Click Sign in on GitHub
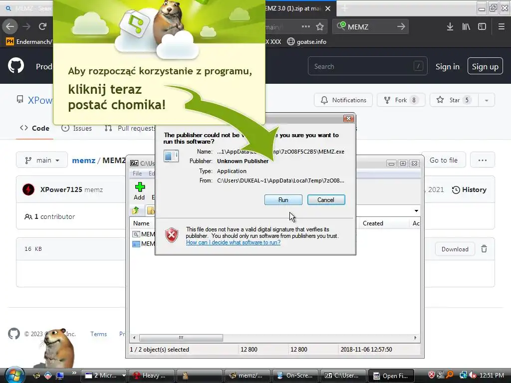The width and height of the screenshot is (511, 383). tap(448, 66)
